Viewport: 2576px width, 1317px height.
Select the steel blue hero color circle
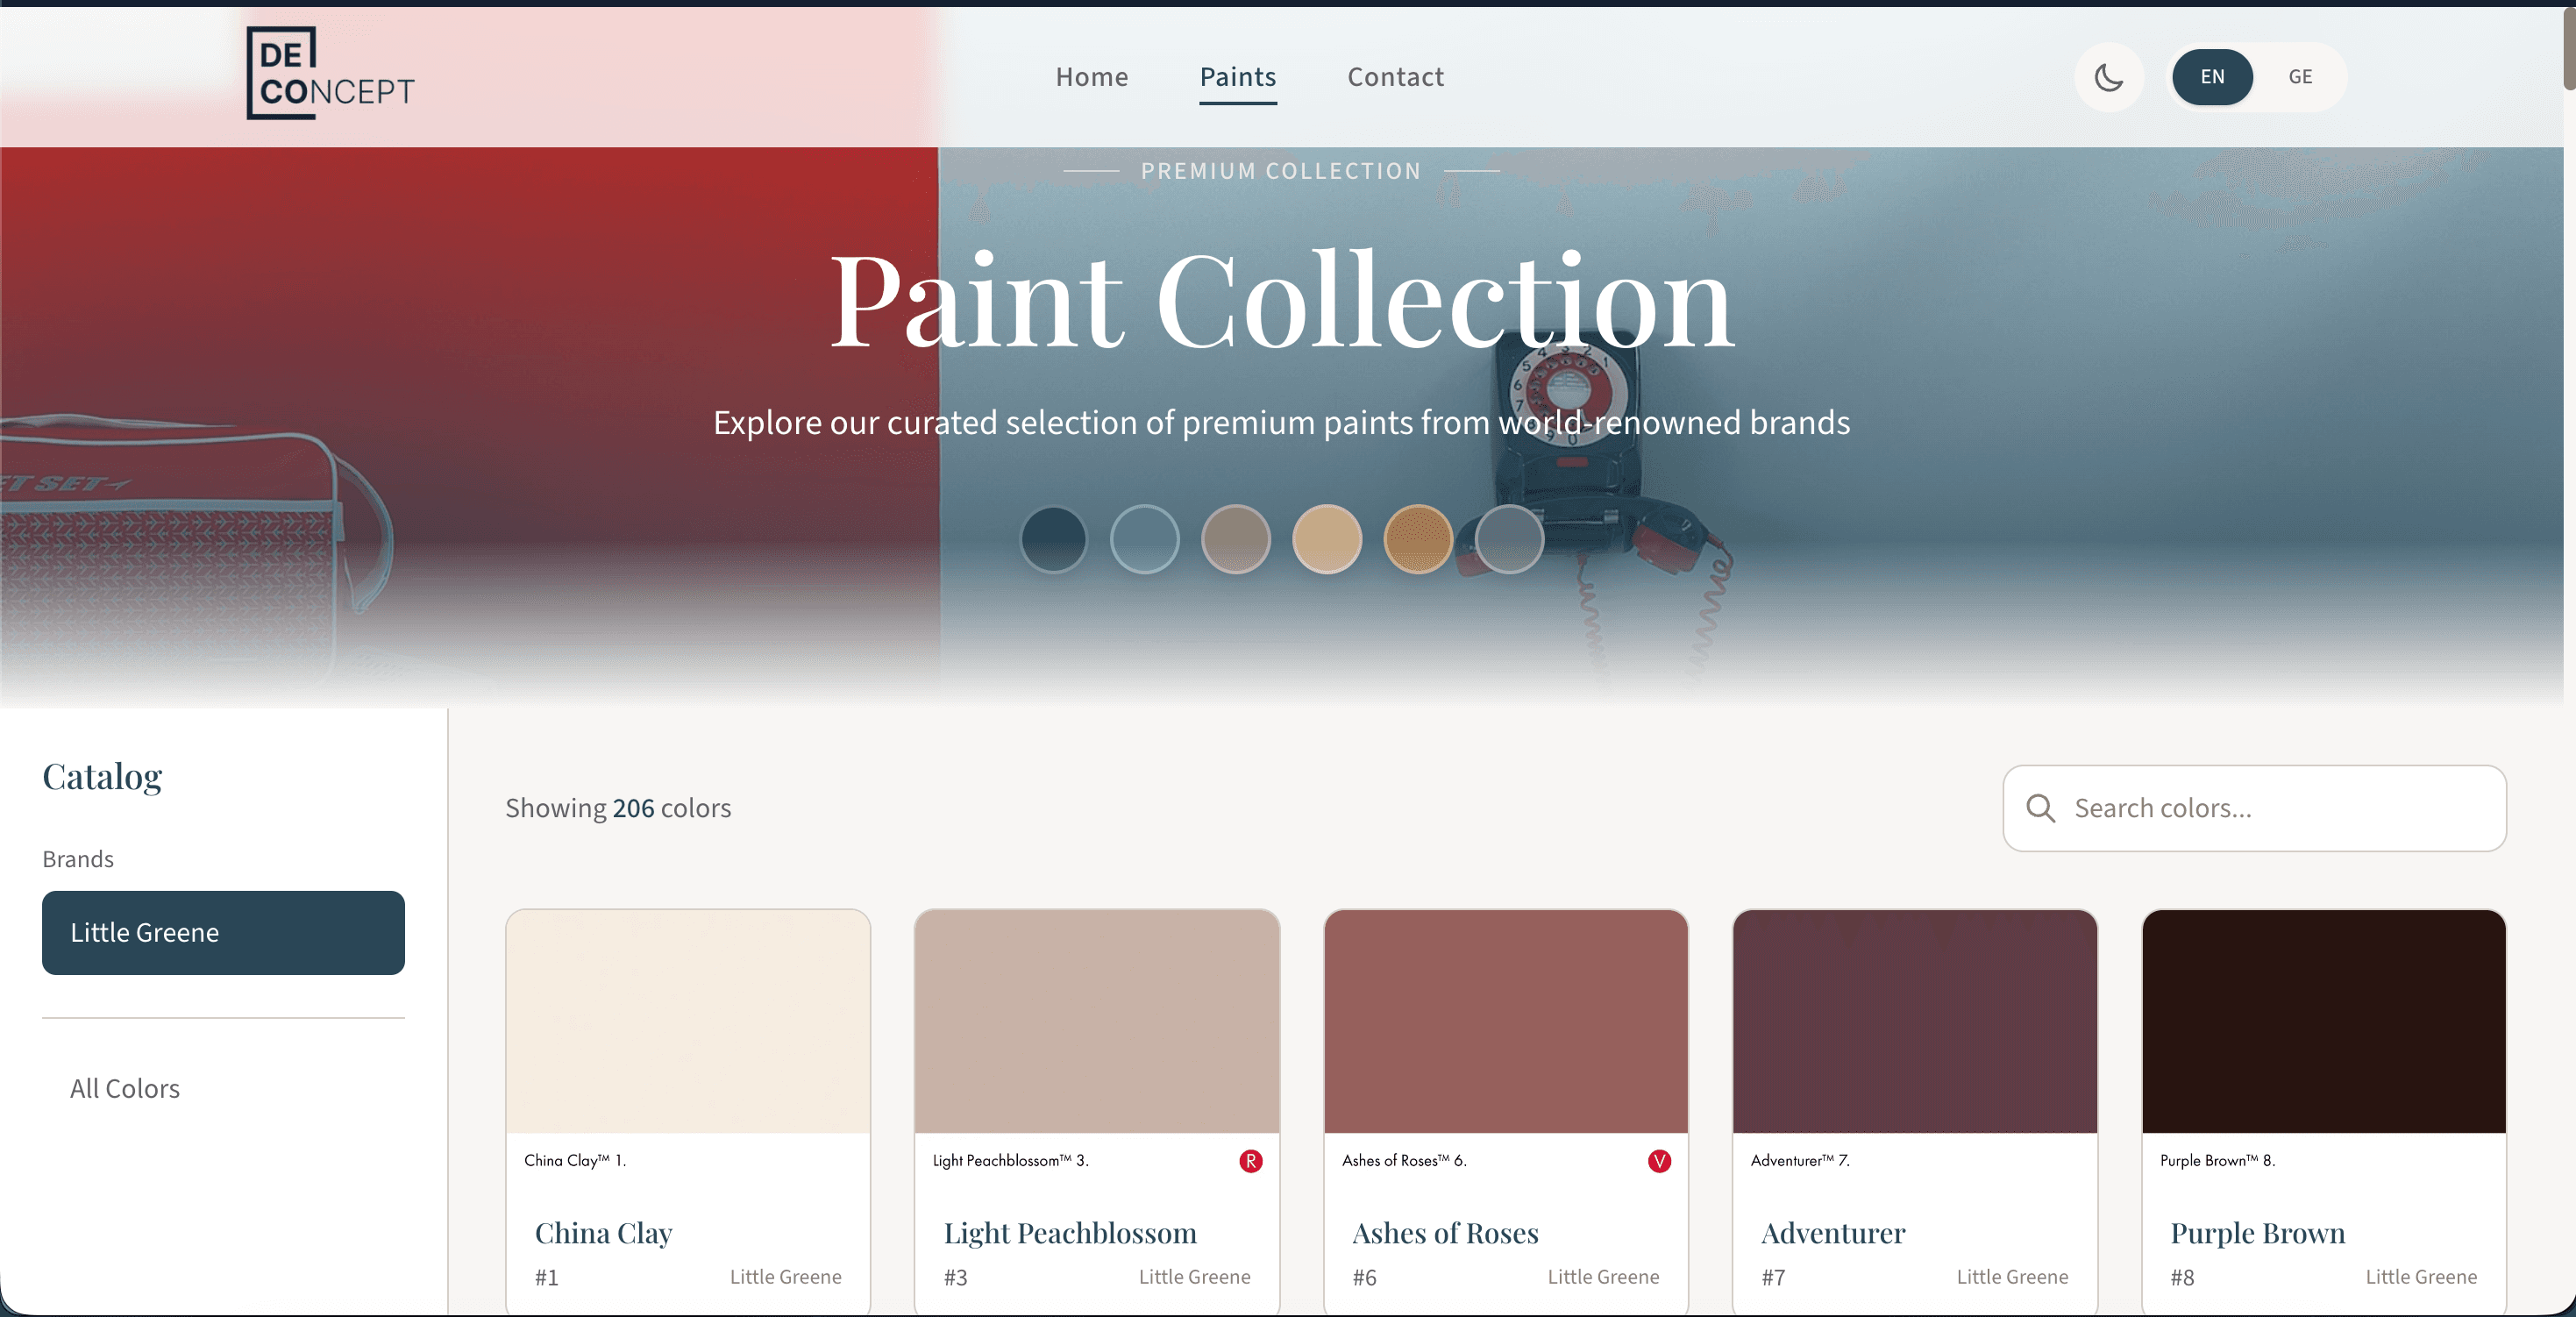pyautogui.click(x=1144, y=539)
